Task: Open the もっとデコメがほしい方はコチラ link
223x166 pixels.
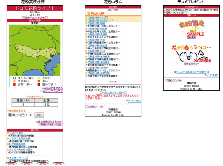Action: click(x=191, y=72)
